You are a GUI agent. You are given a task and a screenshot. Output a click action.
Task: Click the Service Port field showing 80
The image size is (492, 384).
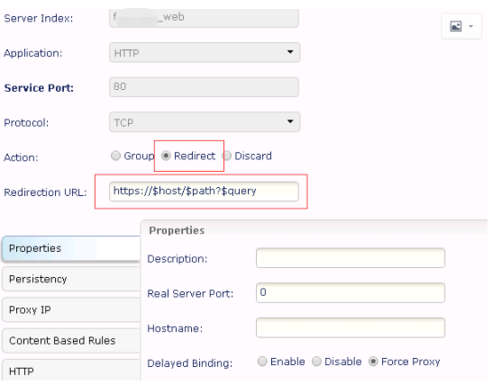204,87
